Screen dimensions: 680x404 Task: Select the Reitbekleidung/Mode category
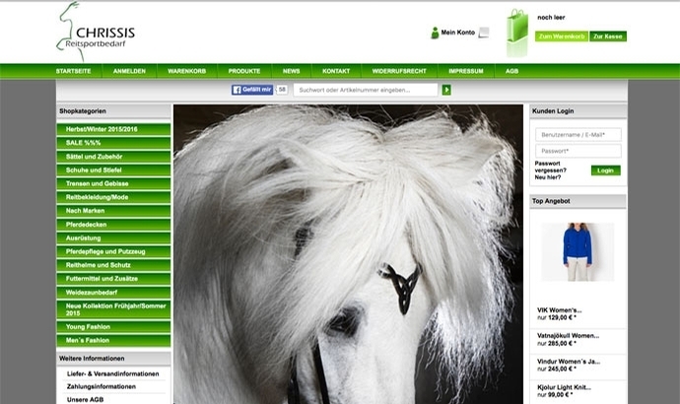coord(113,197)
